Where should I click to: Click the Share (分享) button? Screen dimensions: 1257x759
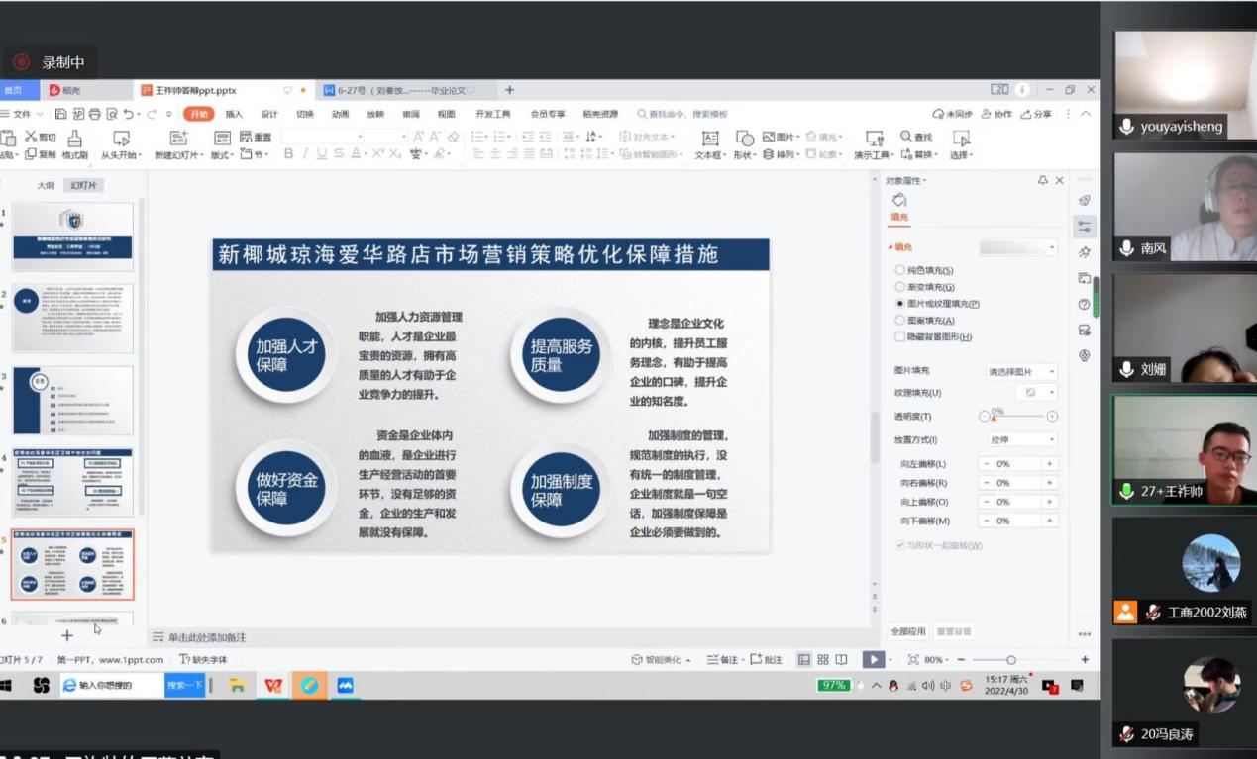[1036, 114]
